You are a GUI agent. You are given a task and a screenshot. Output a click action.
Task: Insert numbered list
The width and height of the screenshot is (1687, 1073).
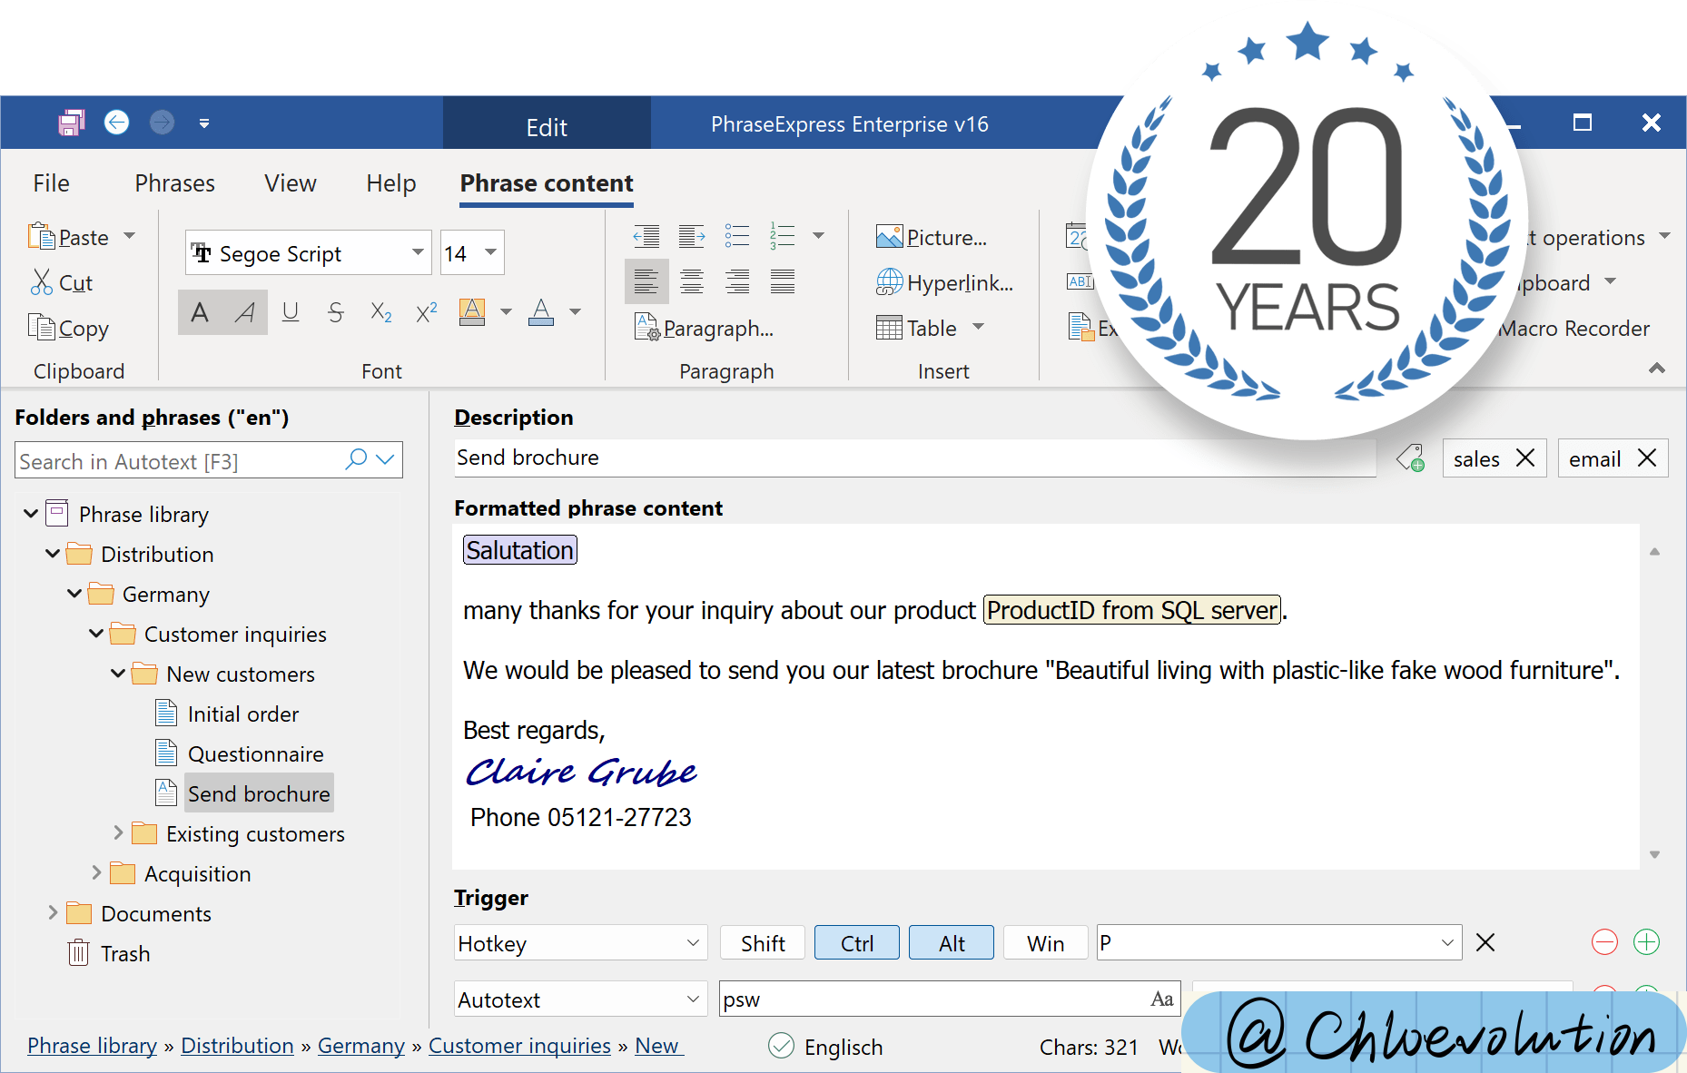(783, 237)
